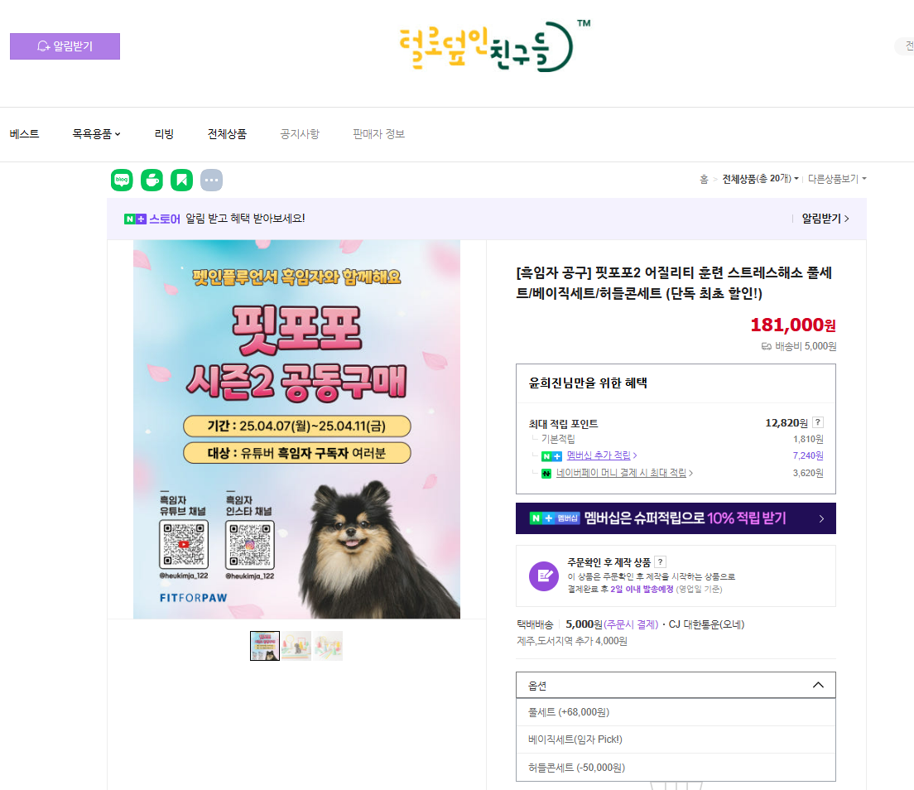Open 멤버십 추가 적립 link
Viewport: 914px width, 790px height.
pos(599,455)
